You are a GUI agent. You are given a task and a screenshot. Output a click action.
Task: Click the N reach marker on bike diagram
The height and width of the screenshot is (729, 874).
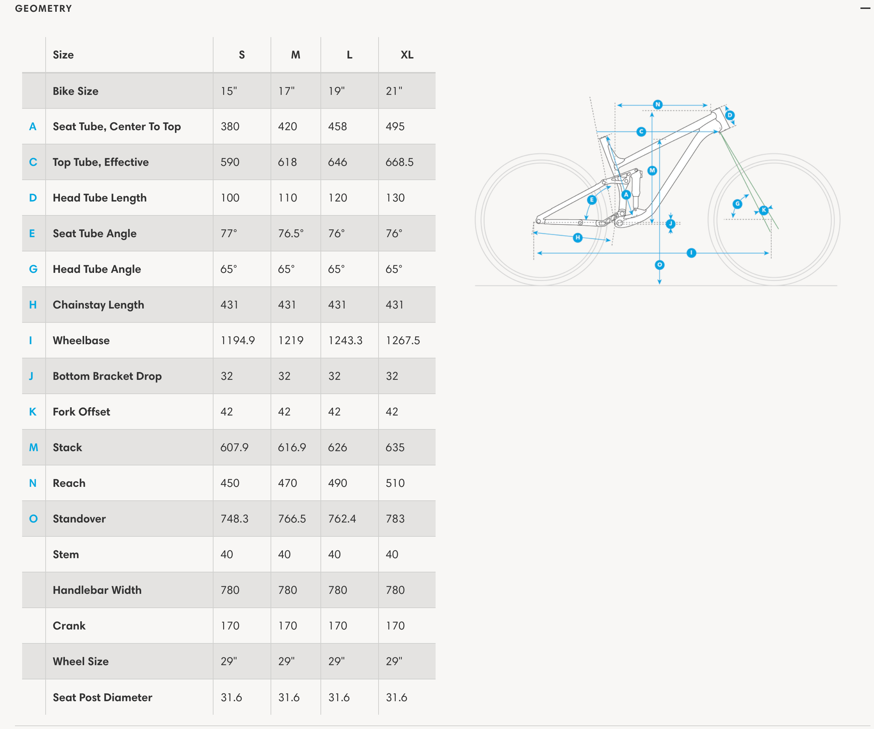pyautogui.click(x=658, y=104)
